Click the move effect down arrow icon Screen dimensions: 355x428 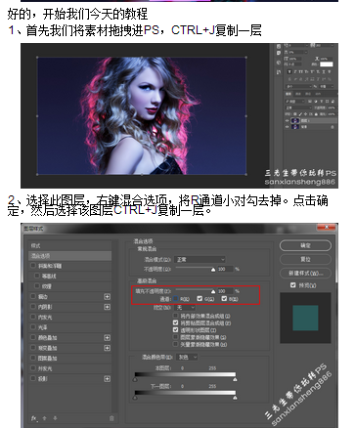[x=55, y=418]
